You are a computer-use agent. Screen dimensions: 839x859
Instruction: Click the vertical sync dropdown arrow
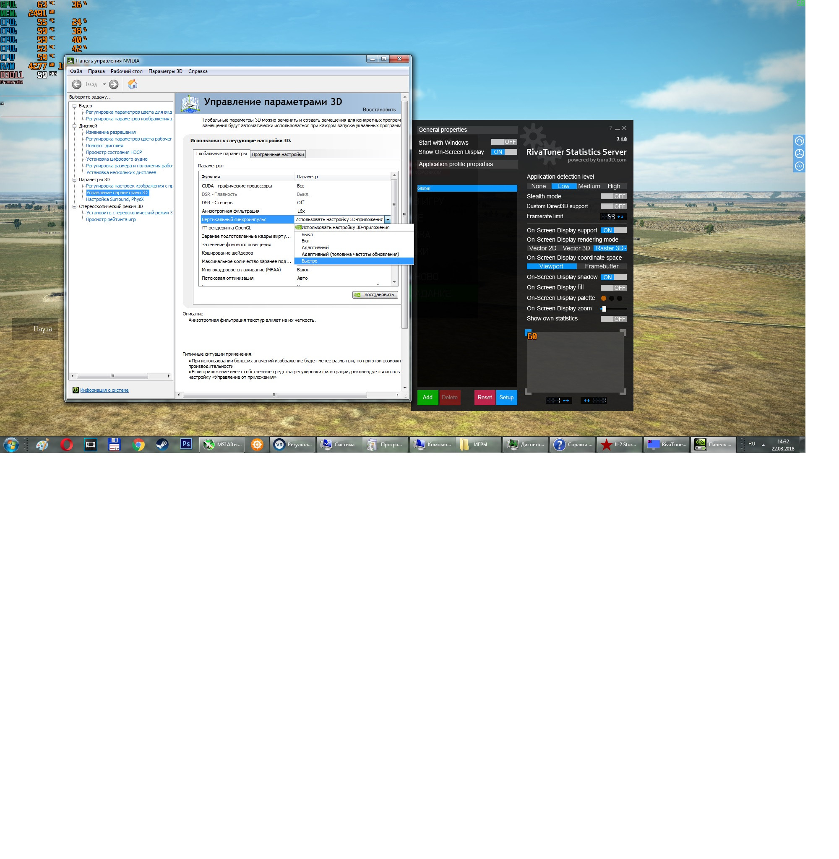click(x=387, y=219)
